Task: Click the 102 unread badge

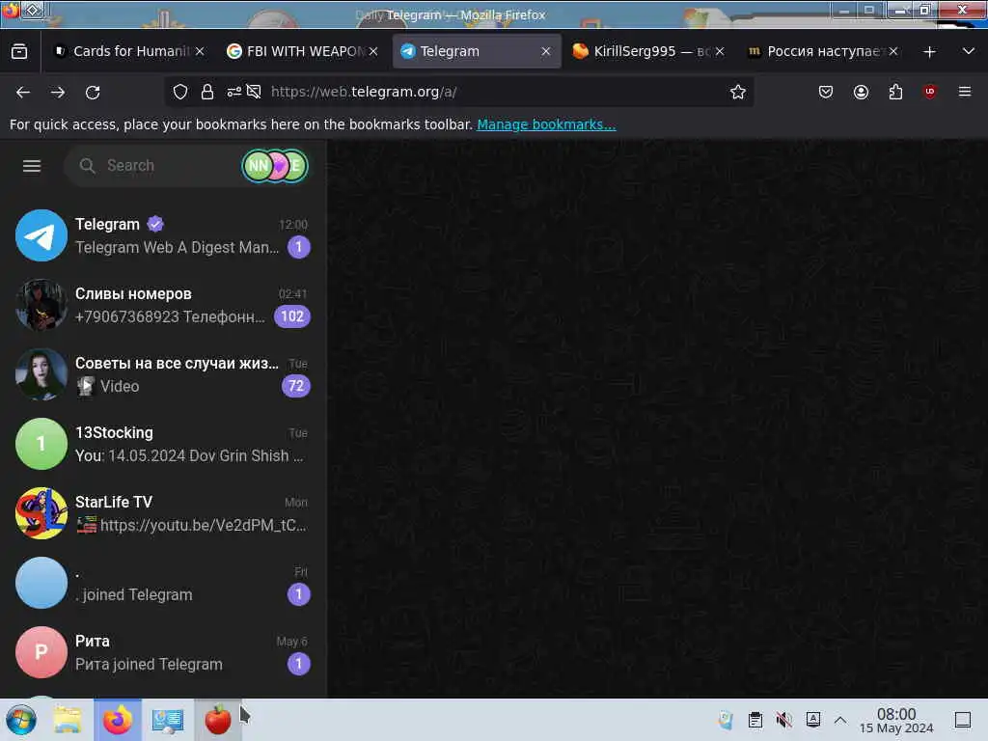Action: (292, 316)
